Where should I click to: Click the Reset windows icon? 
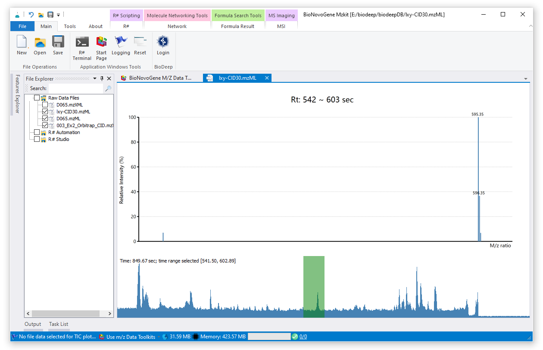tap(140, 42)
